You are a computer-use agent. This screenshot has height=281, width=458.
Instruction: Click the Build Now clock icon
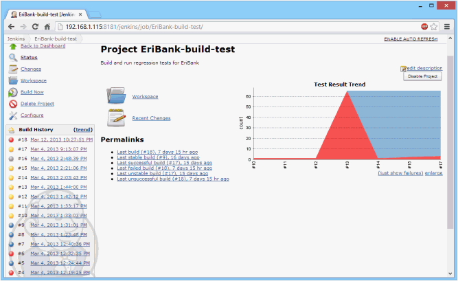pyautogui.click(x=12, y=92)
